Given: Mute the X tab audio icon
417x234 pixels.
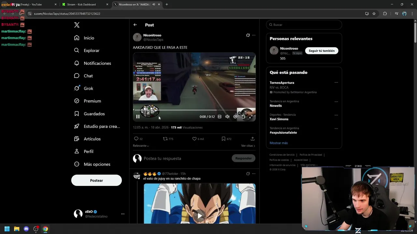Looking at the screenshot, I should pos(153,5).
